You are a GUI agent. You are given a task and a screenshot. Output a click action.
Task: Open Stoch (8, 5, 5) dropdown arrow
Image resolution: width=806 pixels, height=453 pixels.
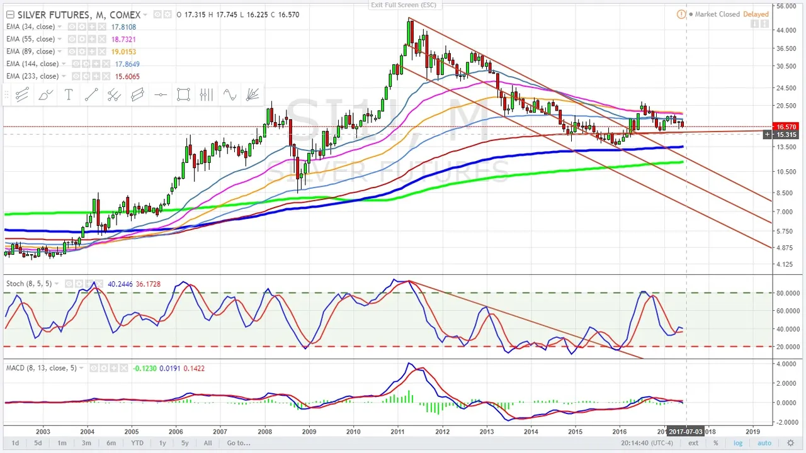pos(57,284)
